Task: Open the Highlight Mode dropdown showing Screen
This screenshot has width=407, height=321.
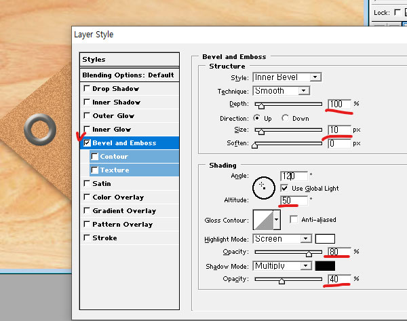Action: 282,238
